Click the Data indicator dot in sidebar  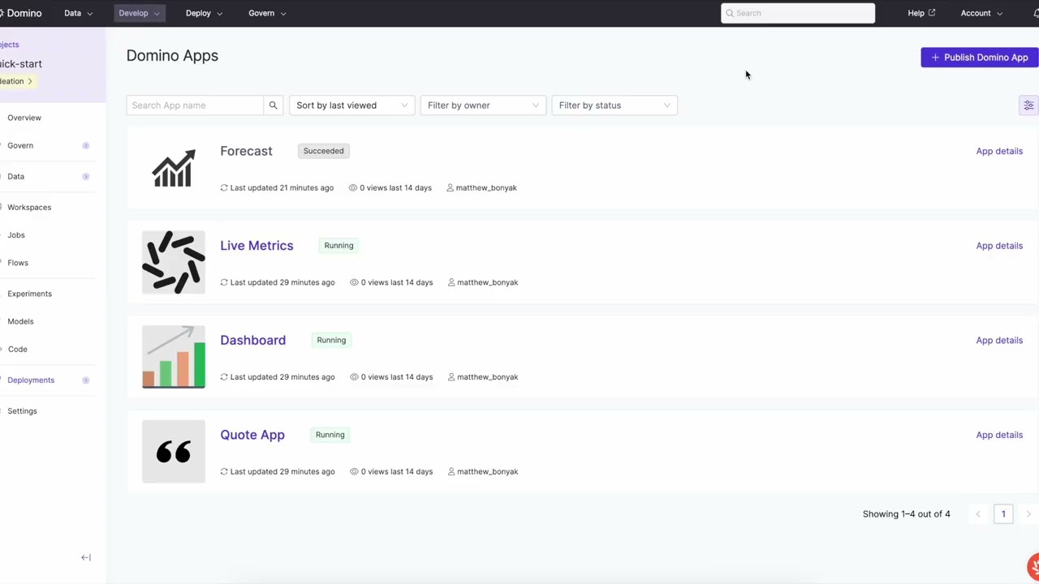[85, 176]
